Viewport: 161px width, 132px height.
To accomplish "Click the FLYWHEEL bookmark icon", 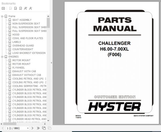I will click(10, 68).
